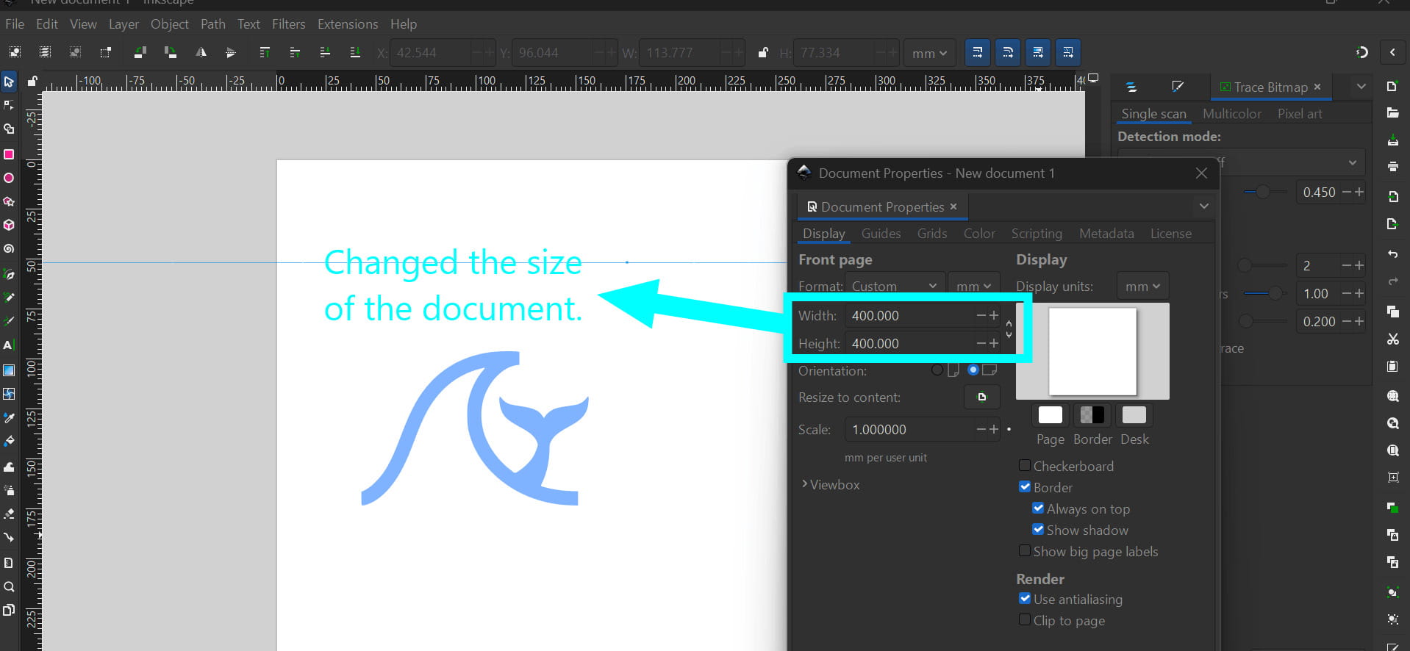
Task: Lower selection to bottom
Action: pos(355,52)
